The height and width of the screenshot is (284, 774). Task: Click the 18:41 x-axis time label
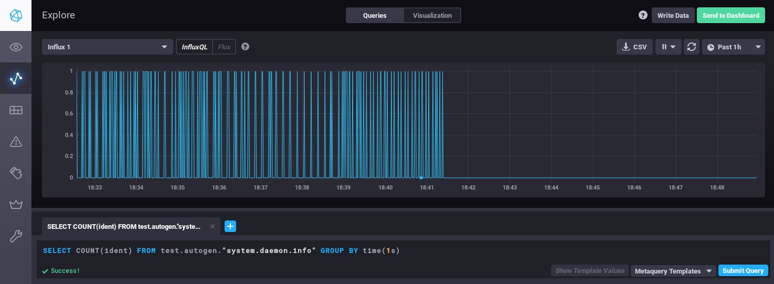[427, 187]
